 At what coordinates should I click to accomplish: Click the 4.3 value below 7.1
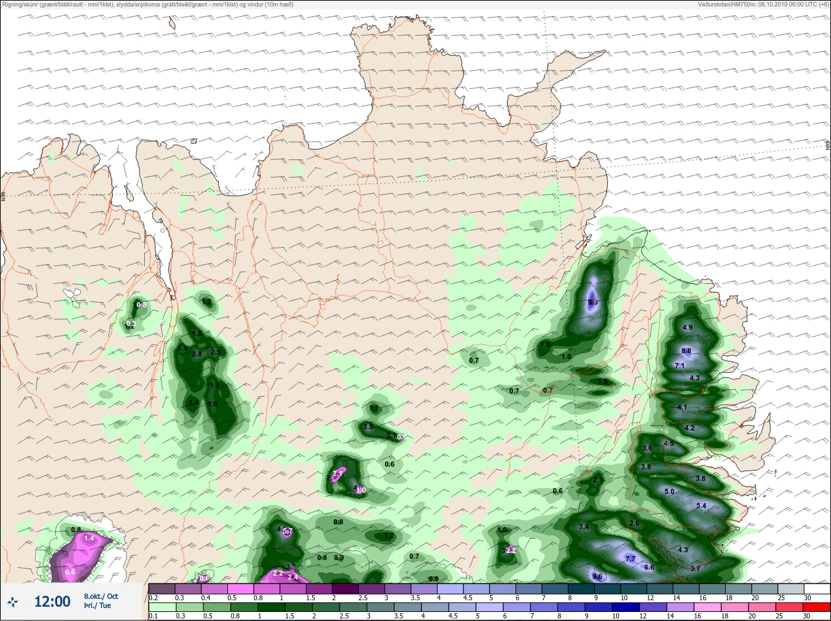[694, 378]
